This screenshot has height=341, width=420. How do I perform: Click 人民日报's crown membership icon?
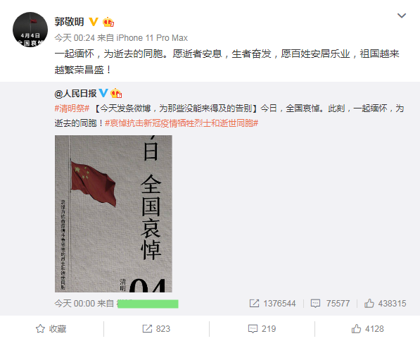[x=116, y=93]
